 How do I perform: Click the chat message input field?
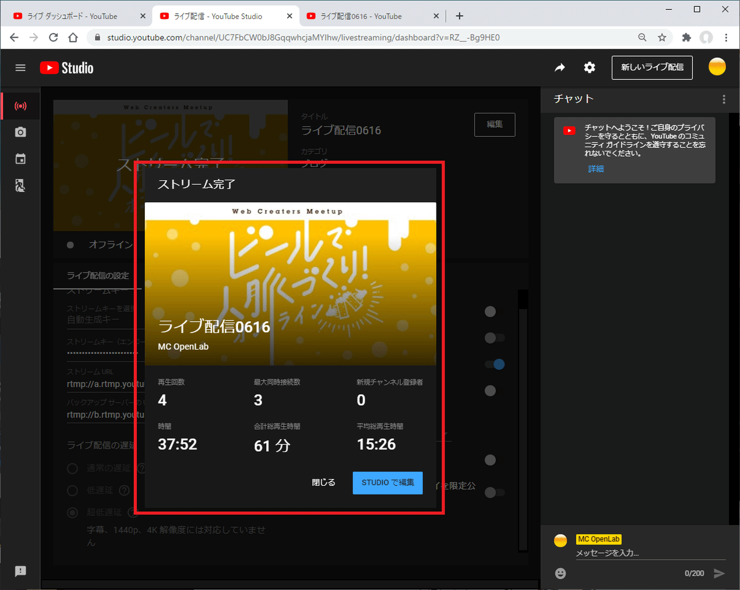point(651,553)
